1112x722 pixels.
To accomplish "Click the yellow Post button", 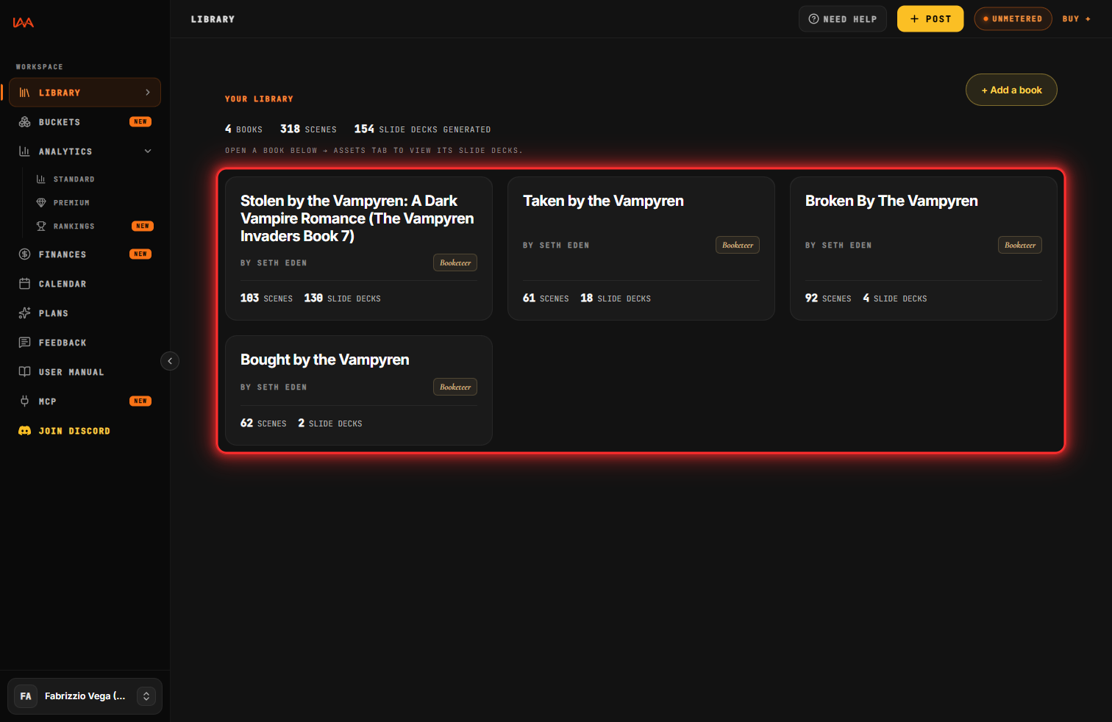I will (930, 19).
